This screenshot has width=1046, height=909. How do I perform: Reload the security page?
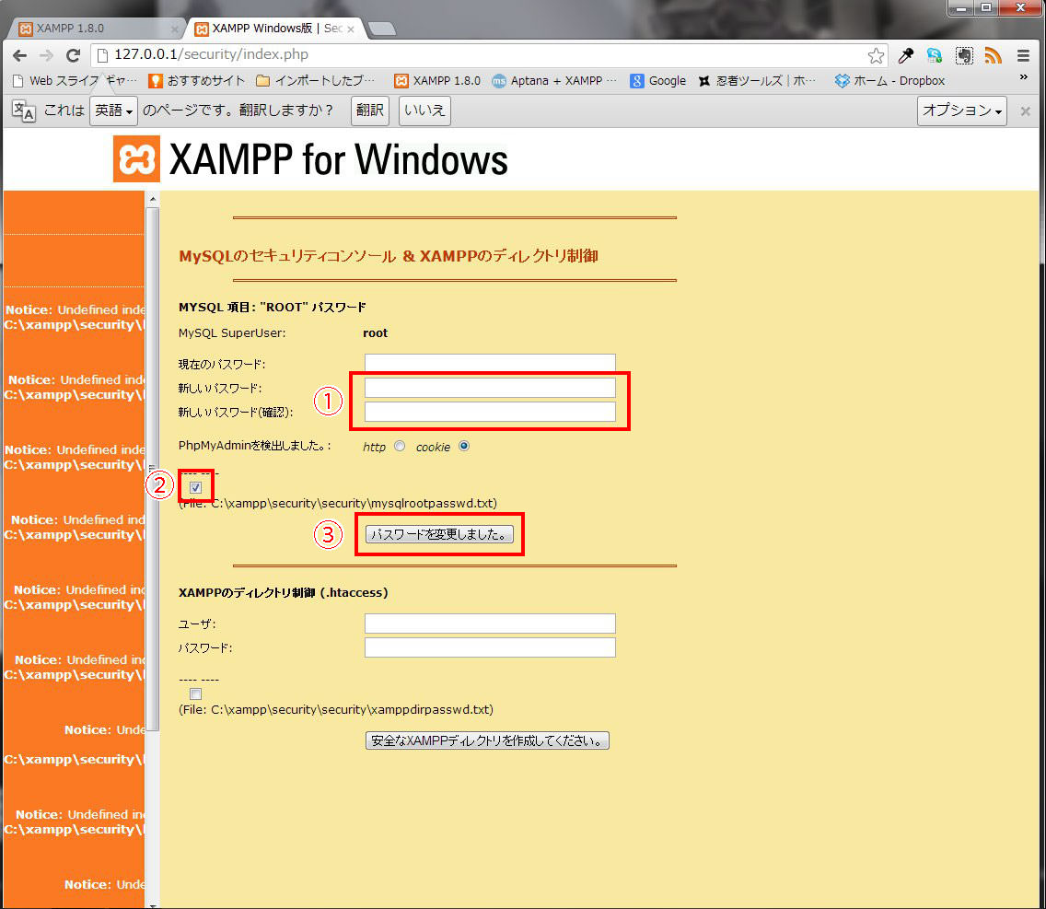coord(73,55)
